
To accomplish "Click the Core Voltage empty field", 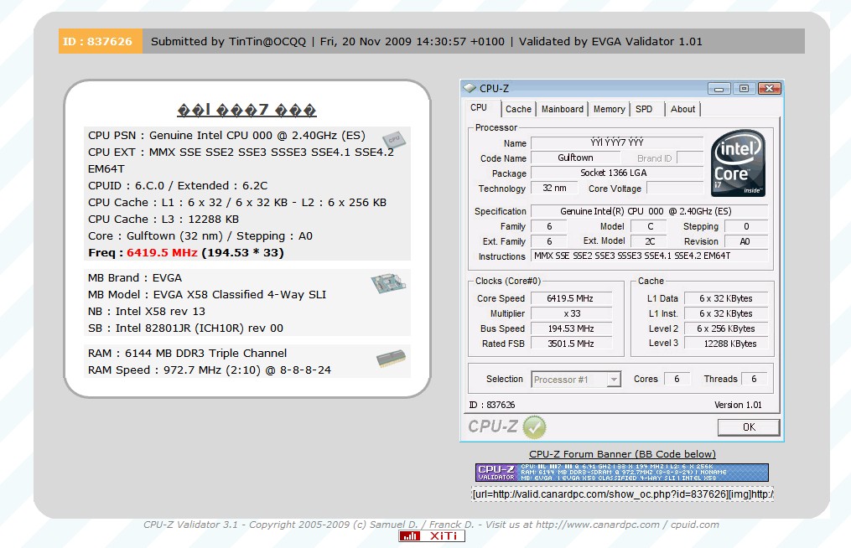I will (x=675, y=189).
